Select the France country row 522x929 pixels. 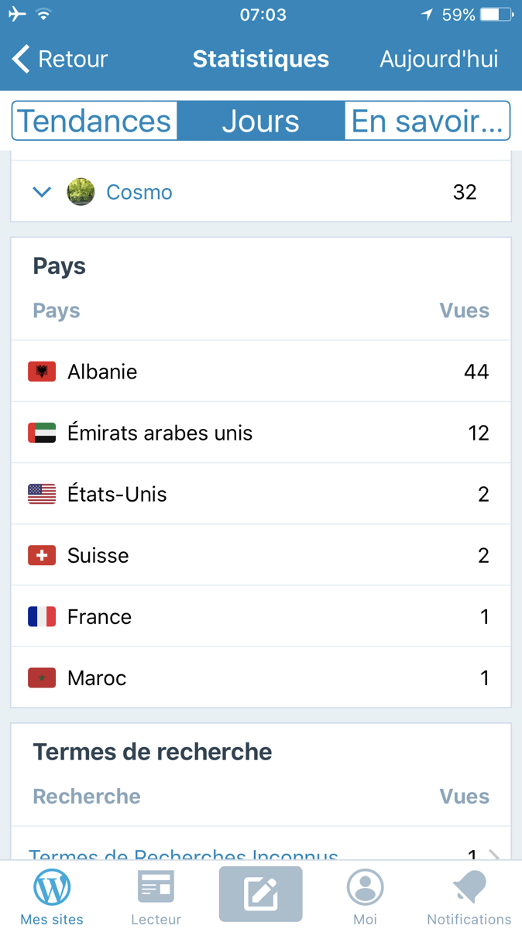(x=261, y=616)
